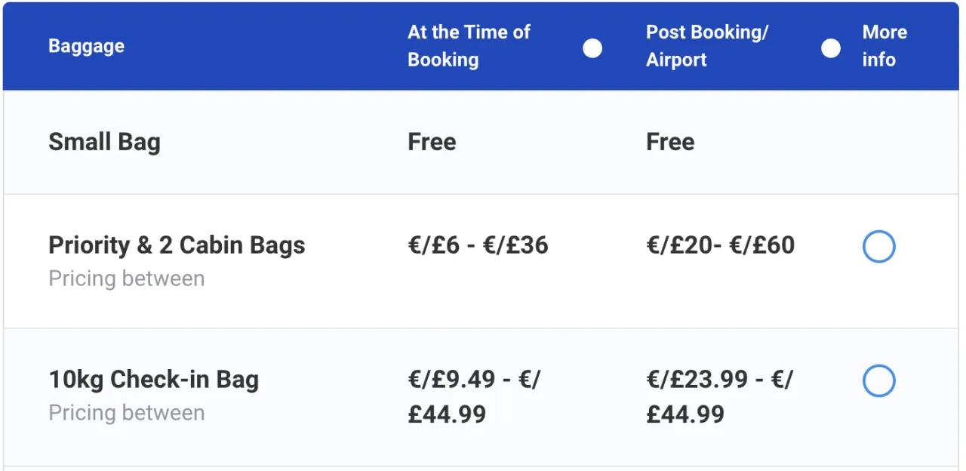Click the 'At the Time of Booking' header label
The height and width of the screenshot is (471, 966).
469,46
